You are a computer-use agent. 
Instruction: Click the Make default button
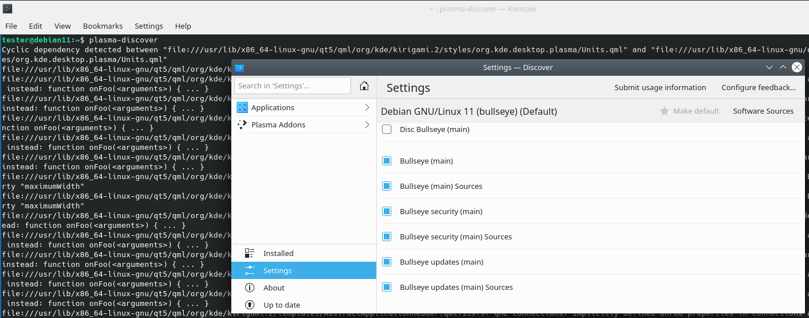pyautogui.click(x=689, y=111)
